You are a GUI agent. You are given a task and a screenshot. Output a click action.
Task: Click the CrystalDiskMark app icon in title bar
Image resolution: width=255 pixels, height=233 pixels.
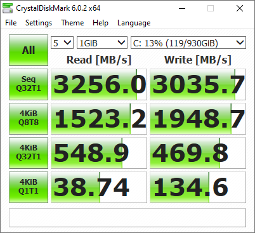click(x=8, y=8)
